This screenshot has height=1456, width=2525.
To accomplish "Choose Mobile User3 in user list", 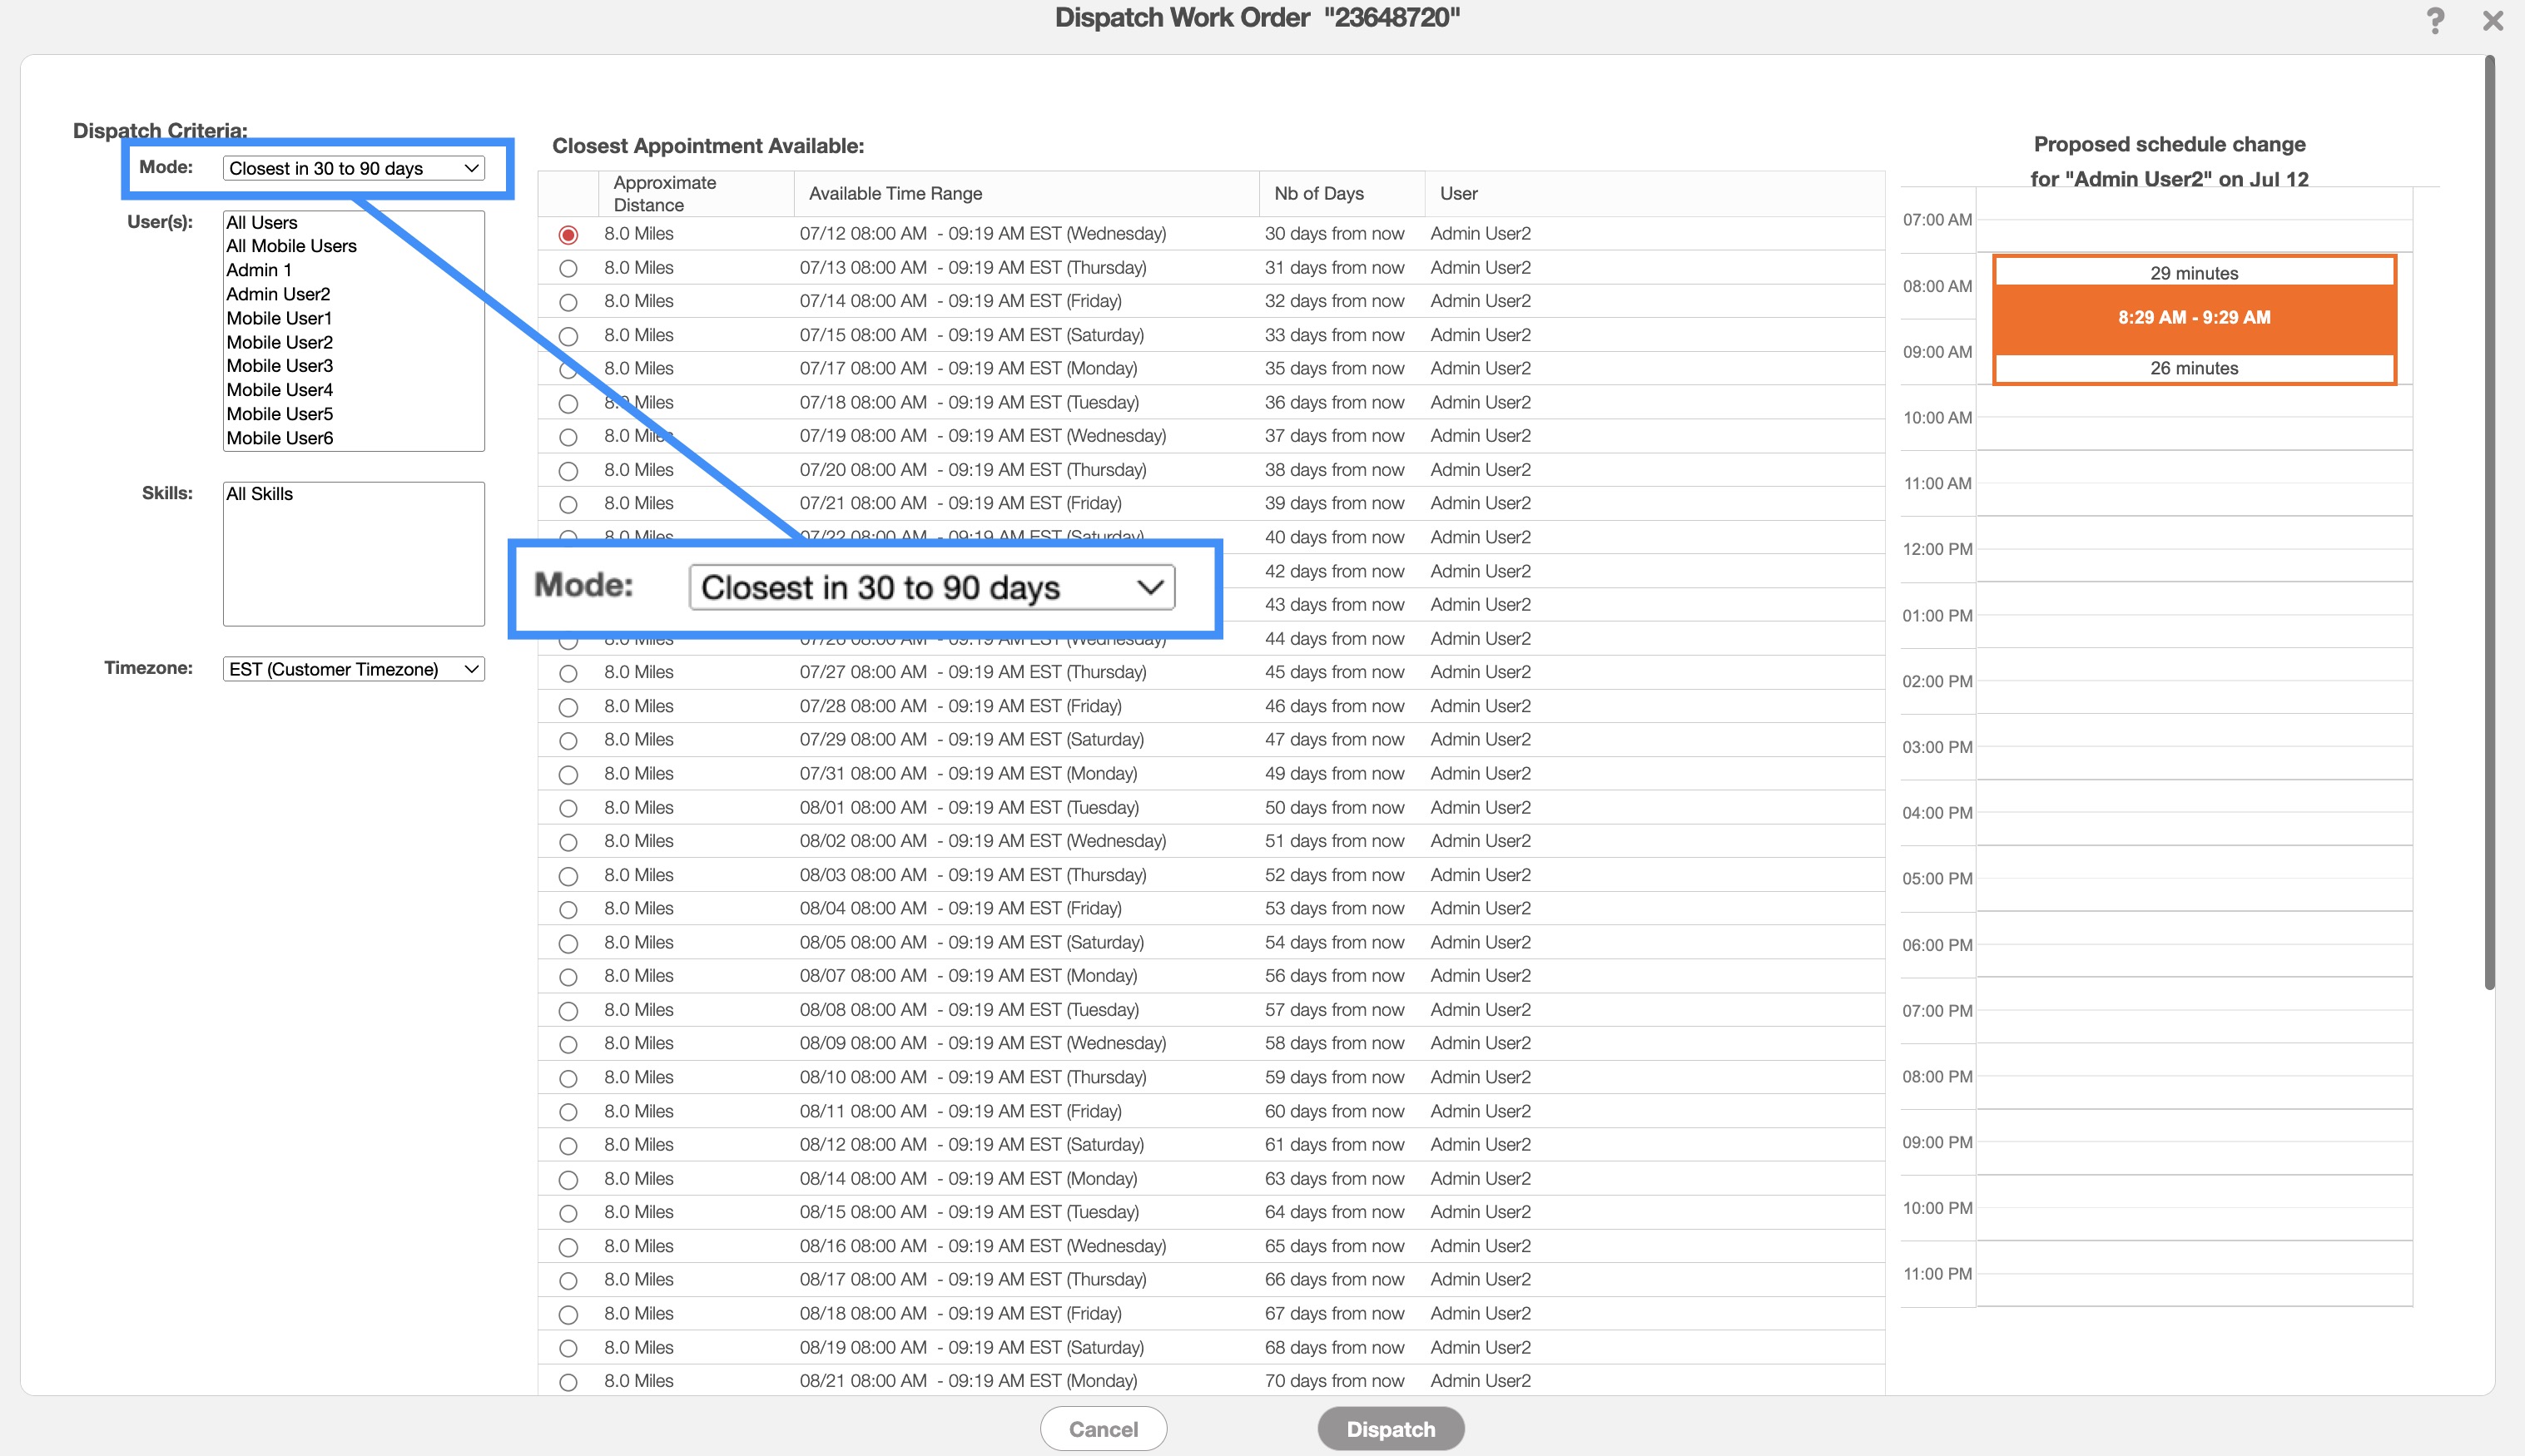I will click(x=279, y=366).
